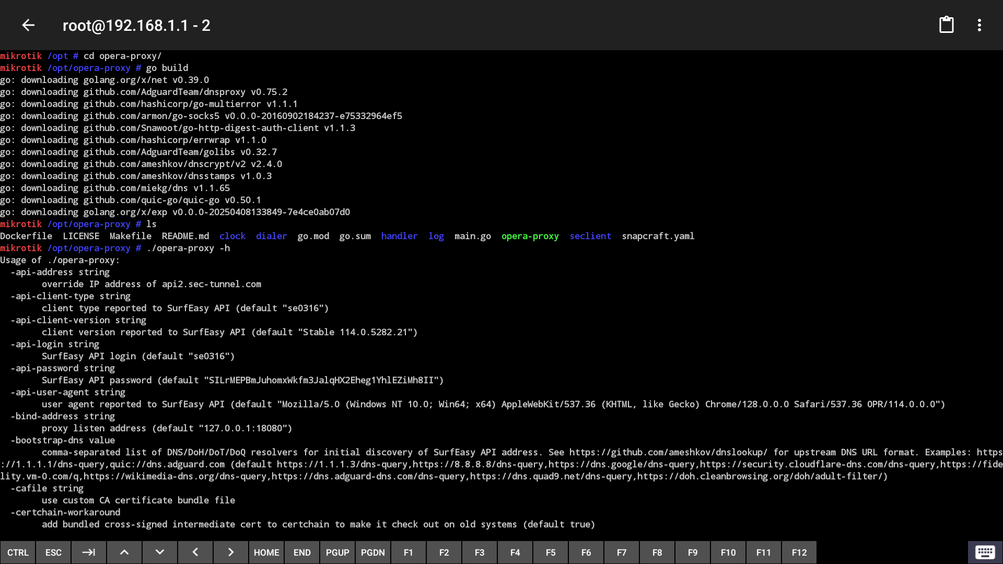This screenshot has height=564, width=1003.
Task: Tap the root@192.168.1.1 session title
Action: 136,25
